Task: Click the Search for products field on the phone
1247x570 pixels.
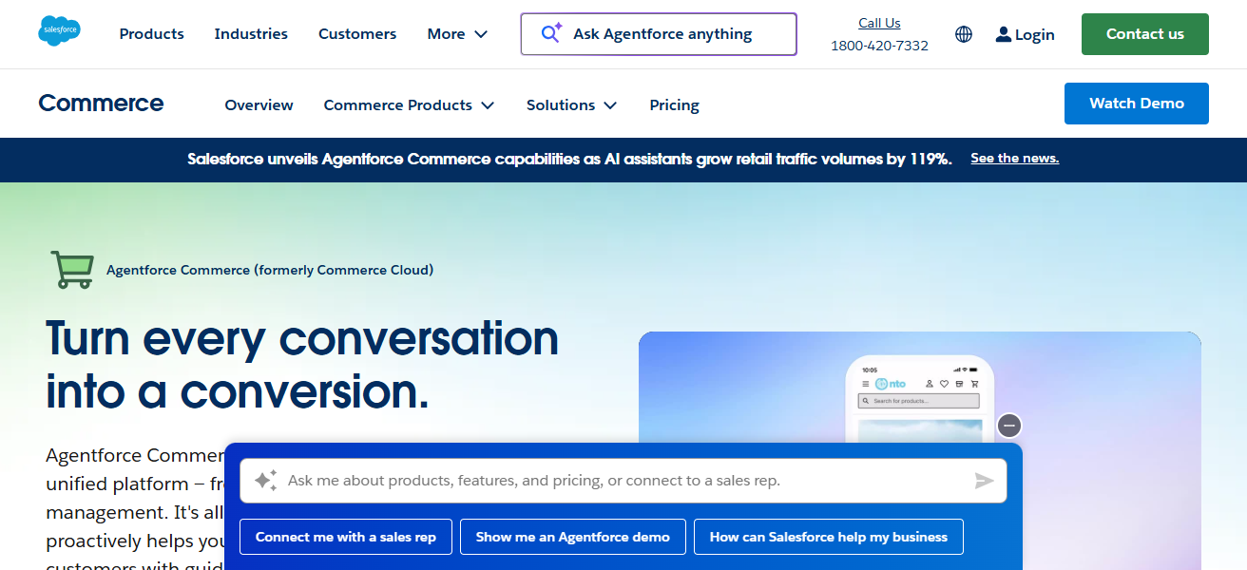Action: [x=919, y=401]
